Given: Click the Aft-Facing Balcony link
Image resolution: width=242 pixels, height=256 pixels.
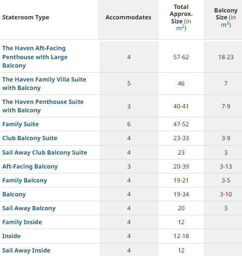Looking at the screenshot, I should (30, 167).
